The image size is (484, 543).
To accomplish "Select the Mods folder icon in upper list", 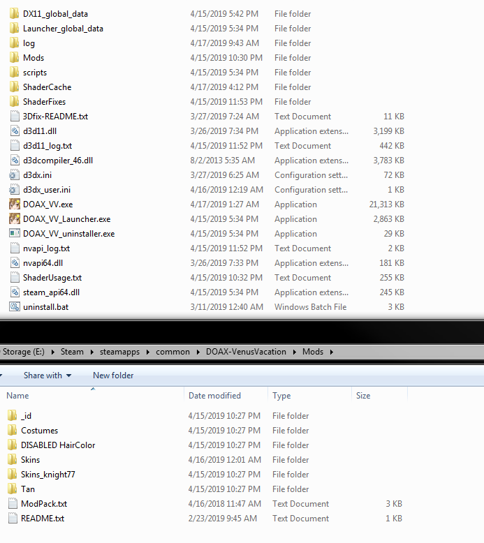I will [x=14, y=57].
